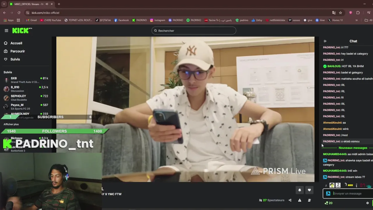The width and height of the screenshot is (373, 210).
Task: Open chat settings gear icon
Action: coord(367,203)
